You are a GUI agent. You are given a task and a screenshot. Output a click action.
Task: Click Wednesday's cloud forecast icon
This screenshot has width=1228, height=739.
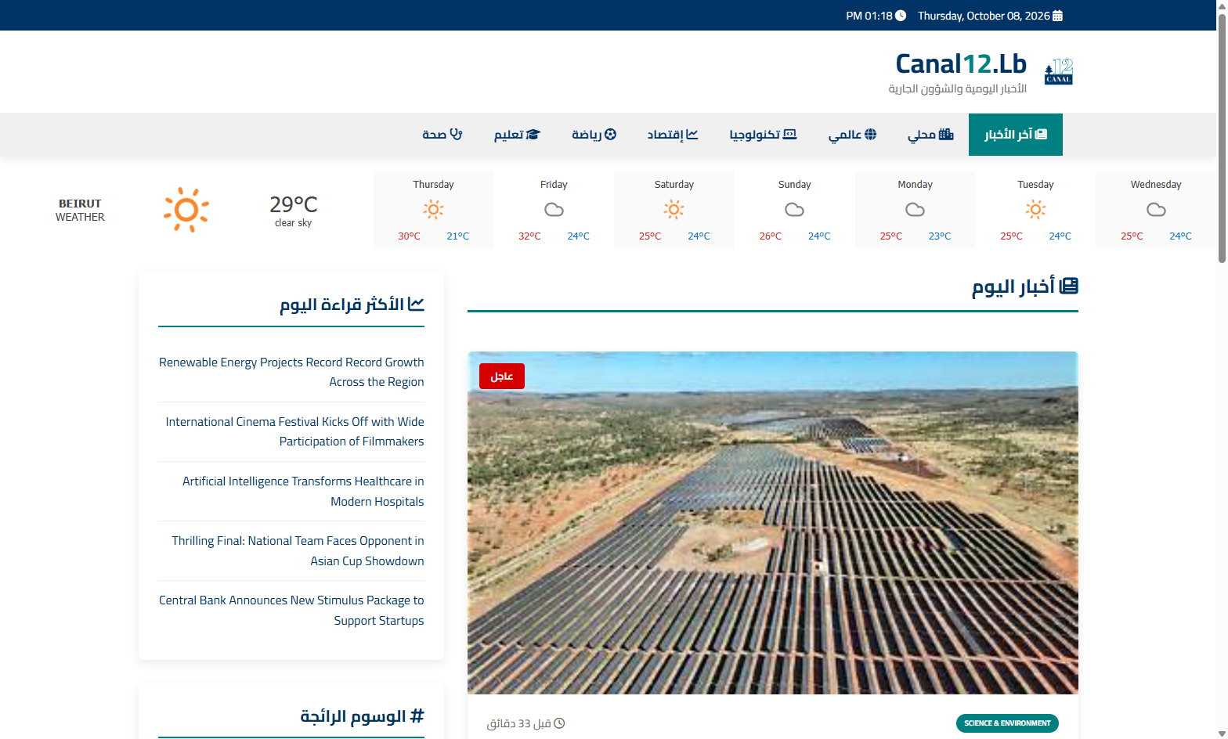1156,209
